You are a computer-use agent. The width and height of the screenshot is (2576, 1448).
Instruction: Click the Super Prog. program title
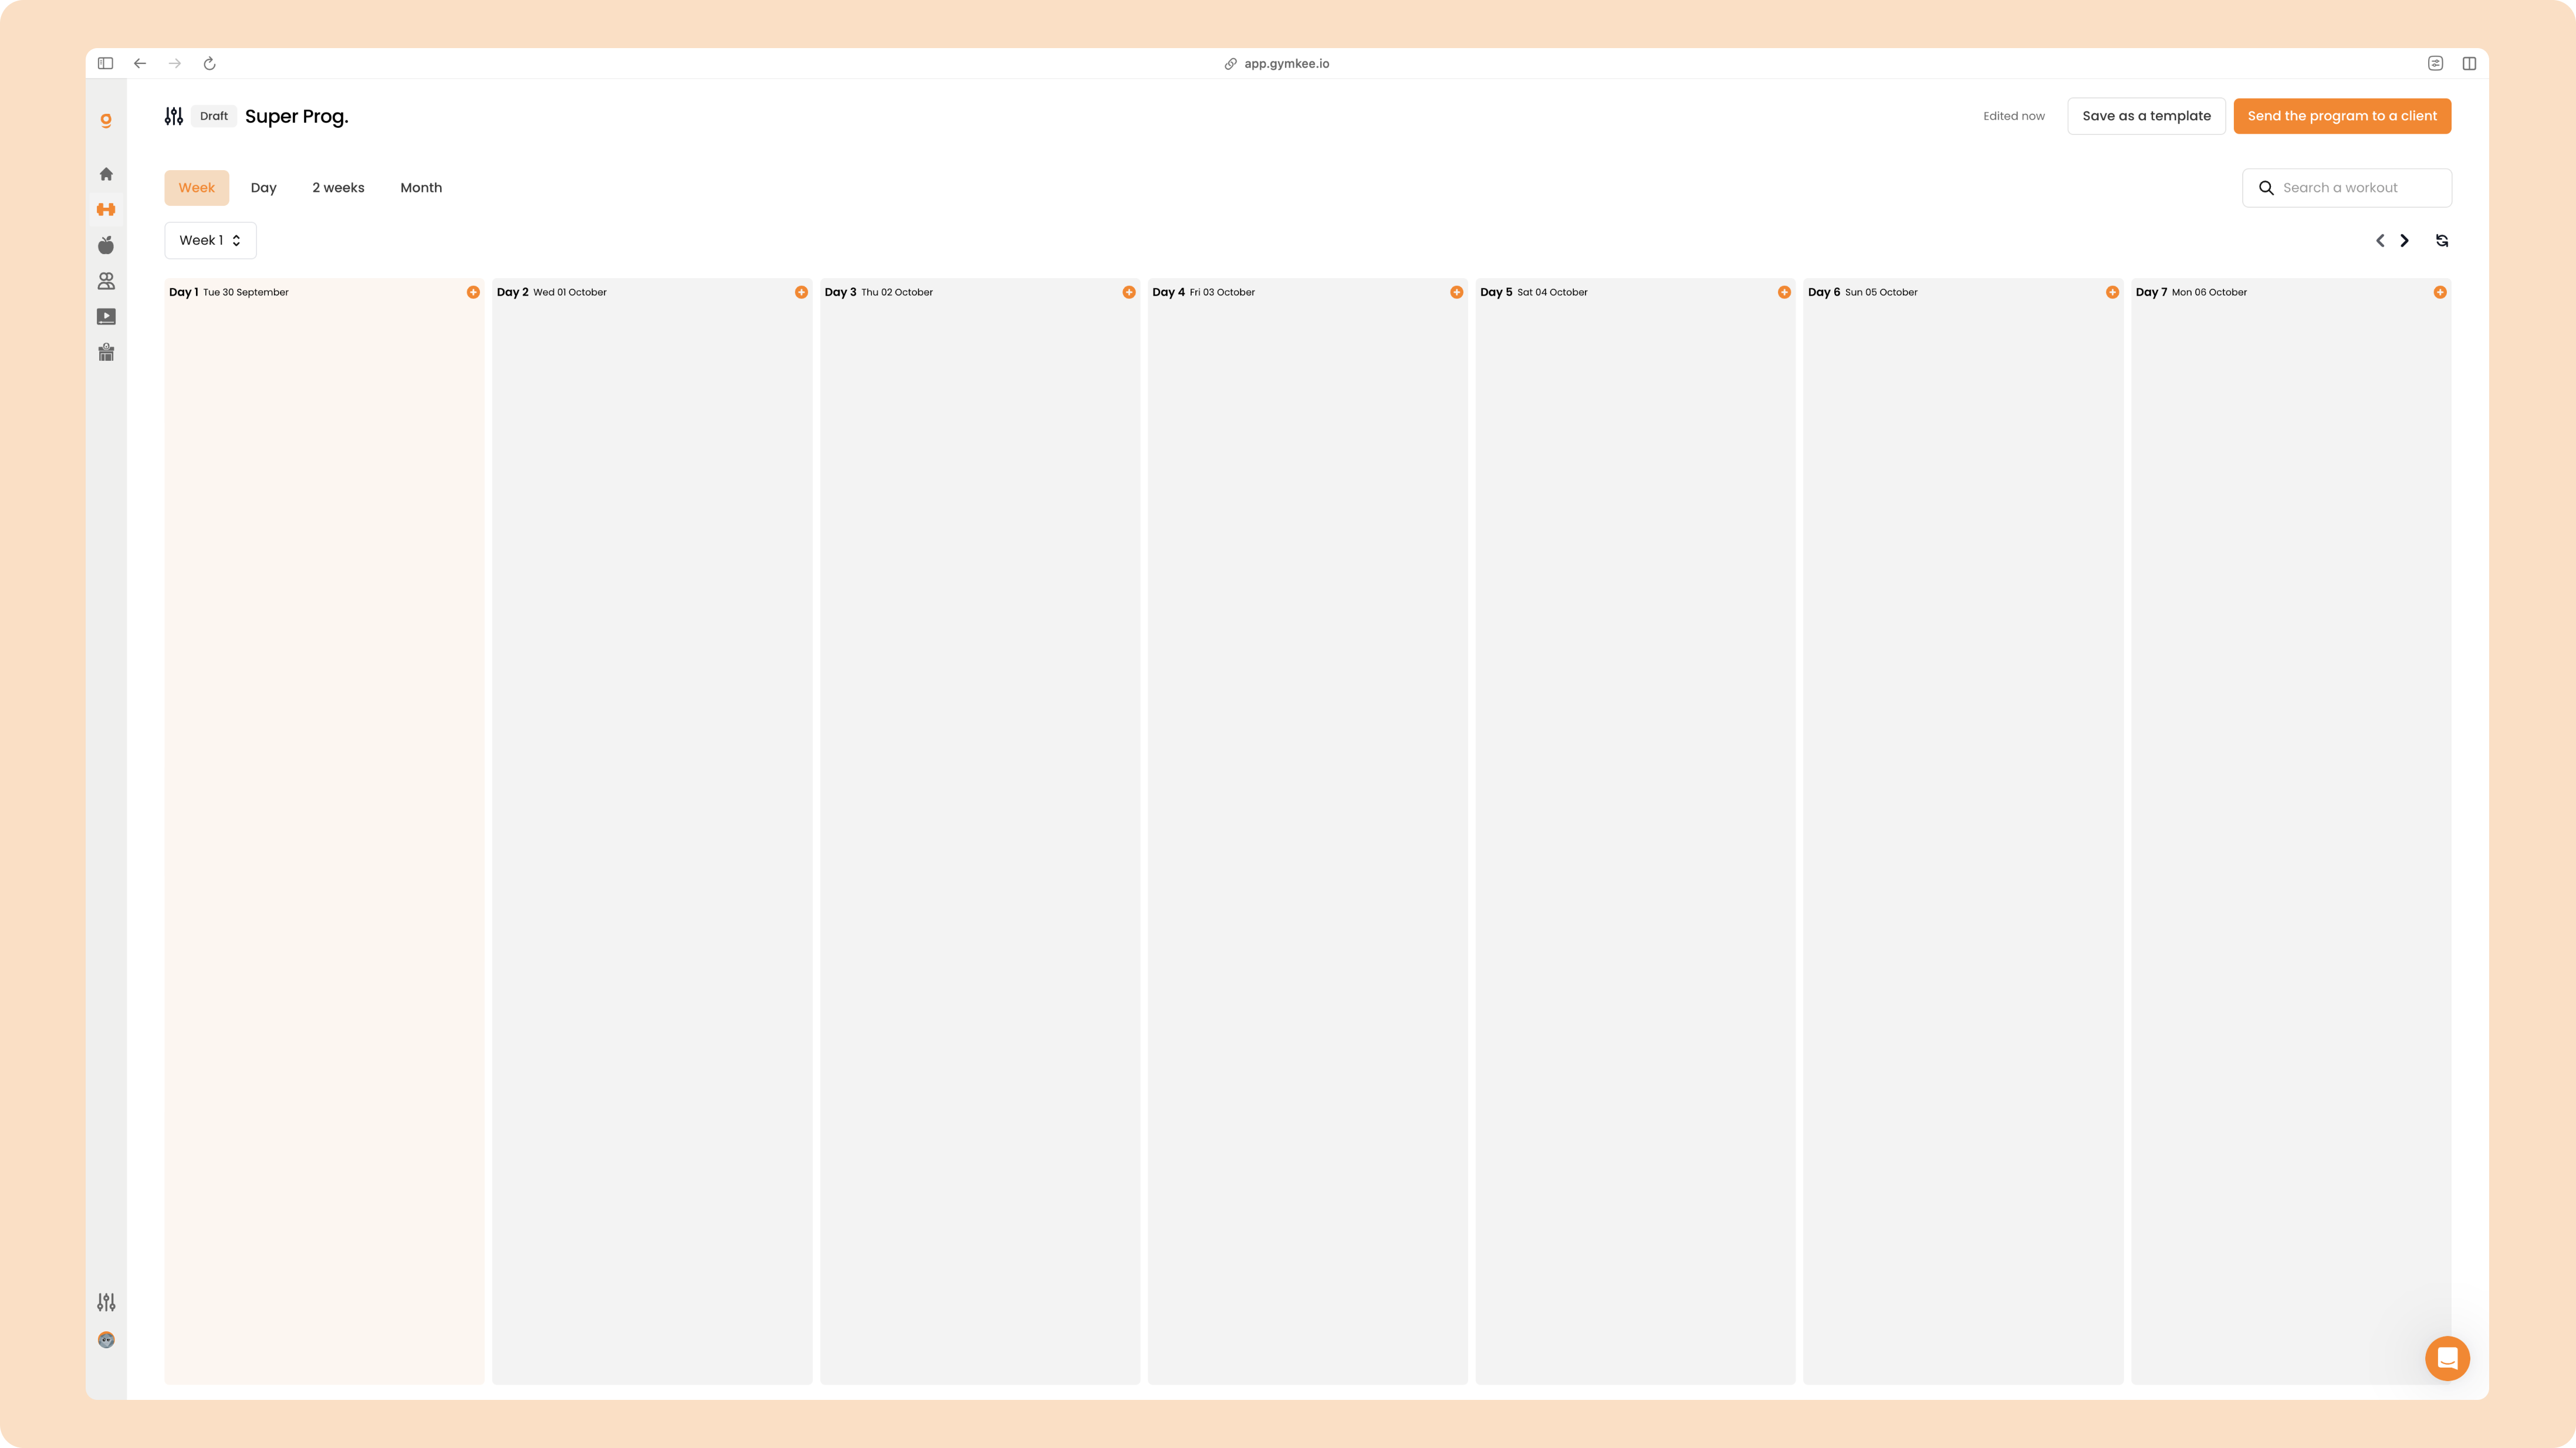tap(296, 116)
